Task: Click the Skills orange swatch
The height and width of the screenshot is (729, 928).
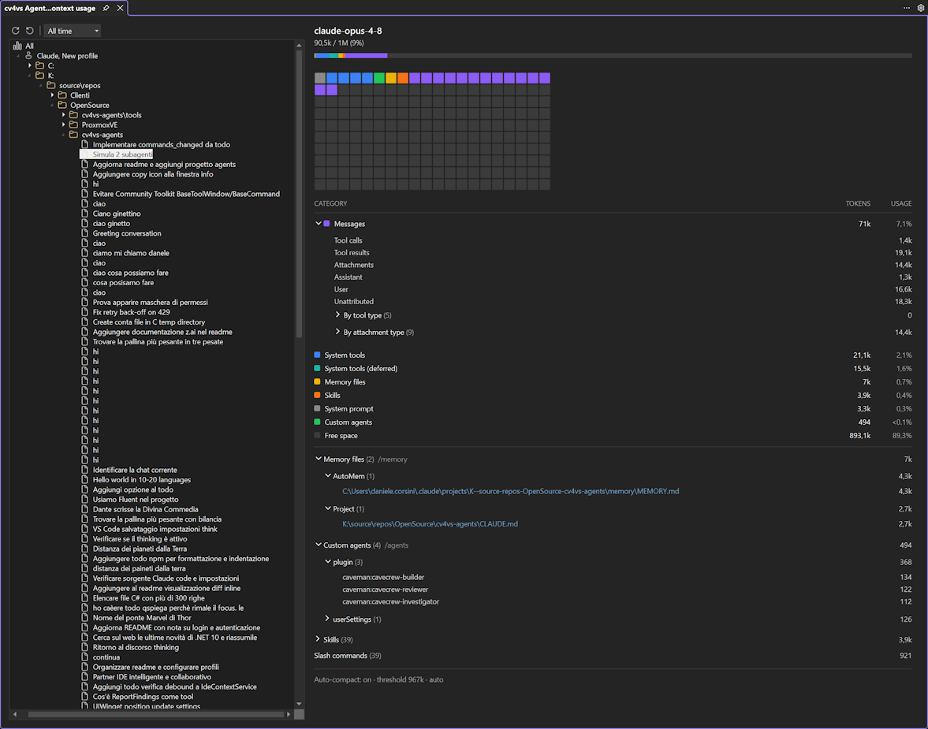Action: click(317, 396)
